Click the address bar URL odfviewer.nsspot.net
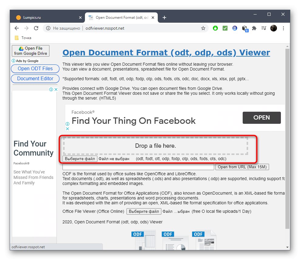This screenshot has width=300, height=260. click(x=105, y=28)
